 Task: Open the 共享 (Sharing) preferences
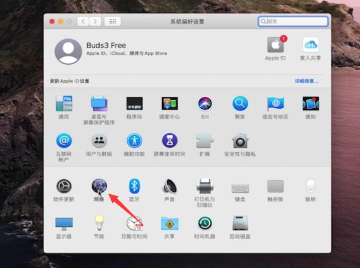pos(170,223)
